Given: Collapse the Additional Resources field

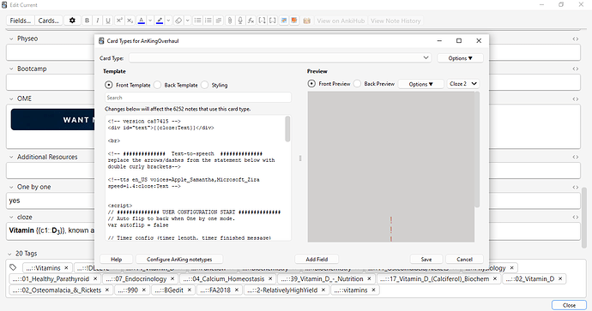Looking at the screenshot, I should coord(11,157).
